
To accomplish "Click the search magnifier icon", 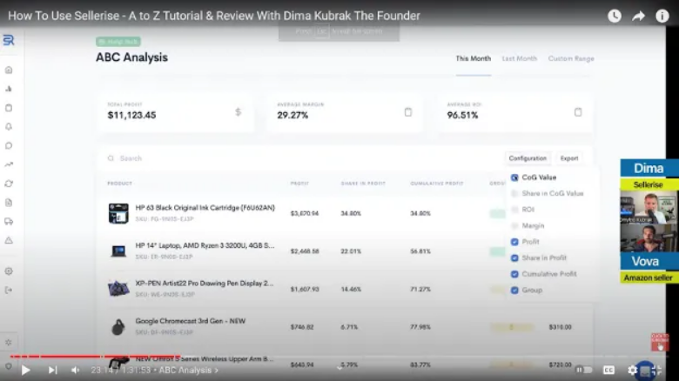I will [x=111, y=158].
